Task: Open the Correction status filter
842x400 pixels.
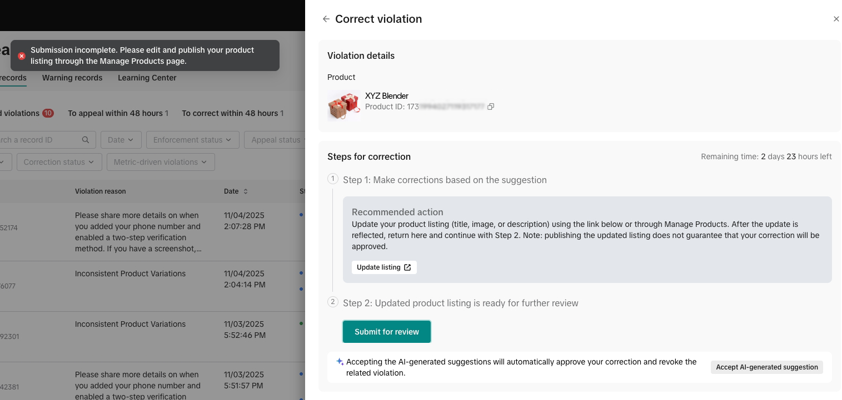Action: [x=59, y=162]
